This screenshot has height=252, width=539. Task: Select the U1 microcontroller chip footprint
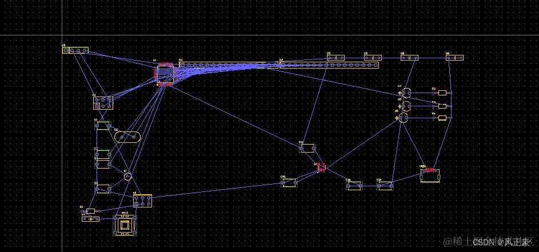(x=165, y=74)
